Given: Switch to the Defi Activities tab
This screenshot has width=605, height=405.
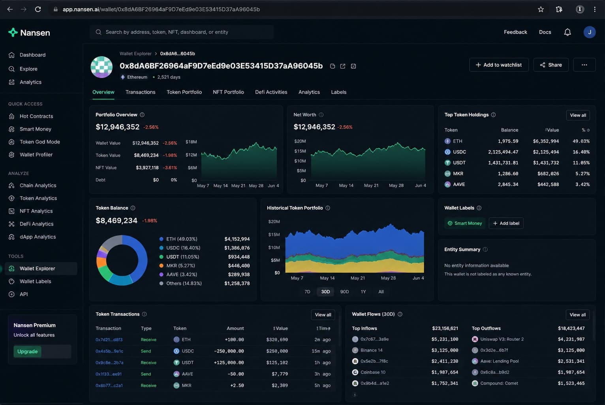Looking at the screenshot, I should (x=271, y=92).
